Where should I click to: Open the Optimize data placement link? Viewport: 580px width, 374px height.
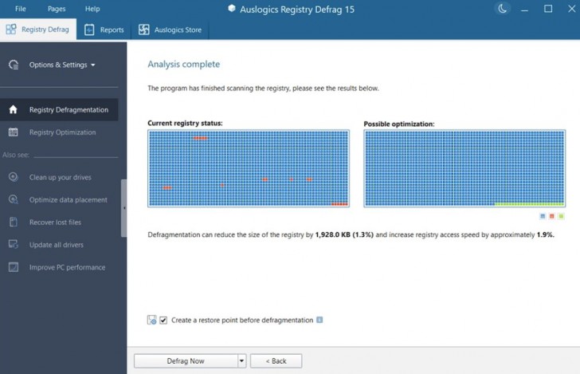point(68,200)
